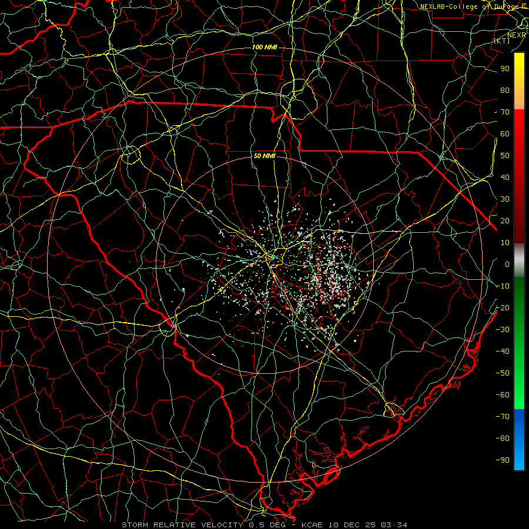Screen dimensions: 529x529
Task: Select the -90 value on velocity scale
Action: [503, 460]
